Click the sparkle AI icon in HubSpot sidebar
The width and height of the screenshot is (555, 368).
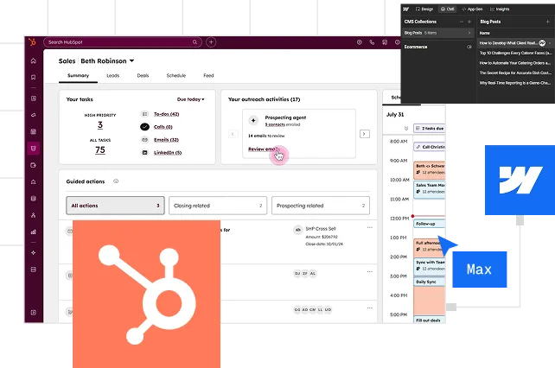pyautogui.click(x=33, y=252)
